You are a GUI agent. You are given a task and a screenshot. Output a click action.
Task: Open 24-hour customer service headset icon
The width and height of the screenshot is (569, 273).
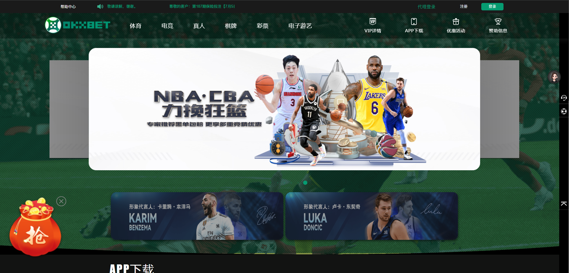pyautogui.click(x=564, y=98)
